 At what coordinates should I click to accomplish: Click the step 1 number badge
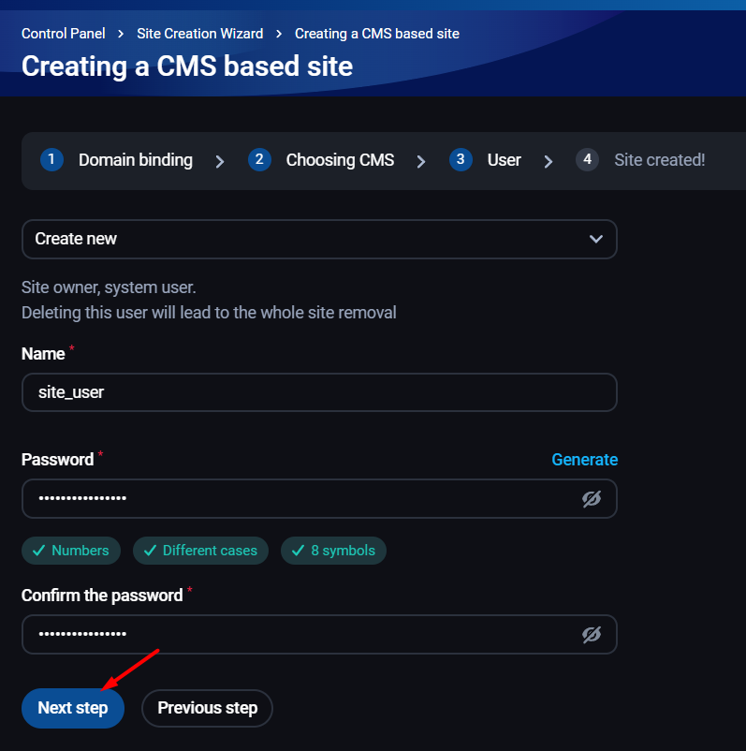coord(51,160)
